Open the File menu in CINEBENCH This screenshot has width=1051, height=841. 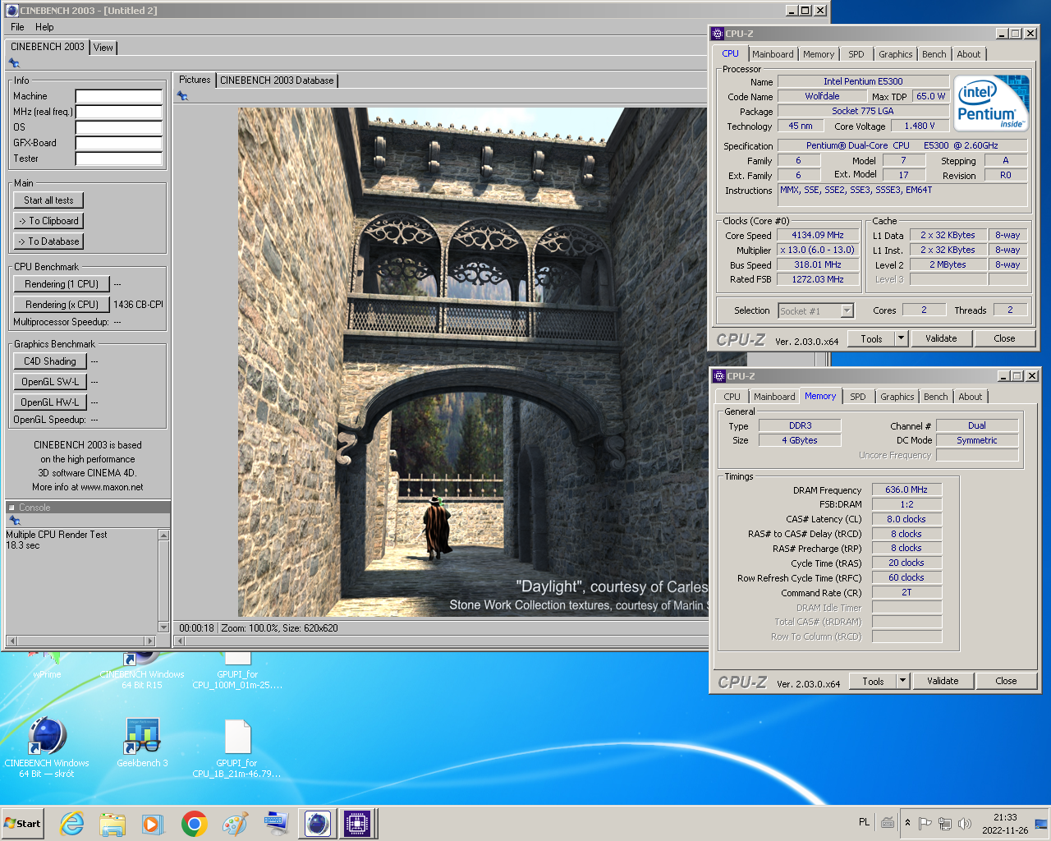[17, 27]
